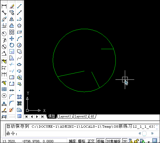Open the Array tool
This screenshot has height=143, width=160.
(x=12, y=32)
